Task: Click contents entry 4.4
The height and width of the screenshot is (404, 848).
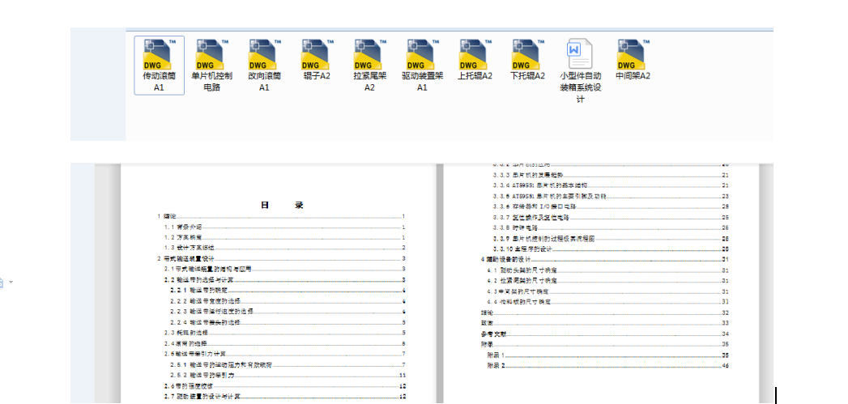Action: tap(608, 302)
